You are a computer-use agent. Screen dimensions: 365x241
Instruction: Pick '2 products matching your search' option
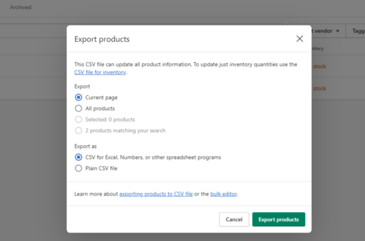[x=79, y=131]
